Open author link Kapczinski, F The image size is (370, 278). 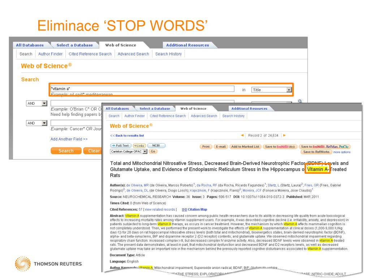199,190
